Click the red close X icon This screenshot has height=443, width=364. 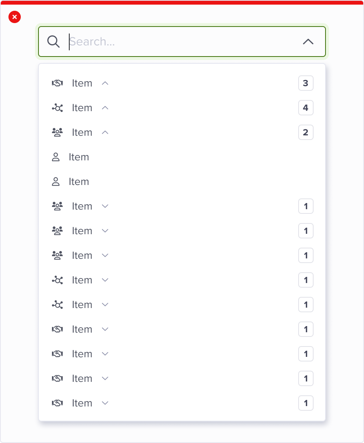pyautogui.click(x=15, y=17)
